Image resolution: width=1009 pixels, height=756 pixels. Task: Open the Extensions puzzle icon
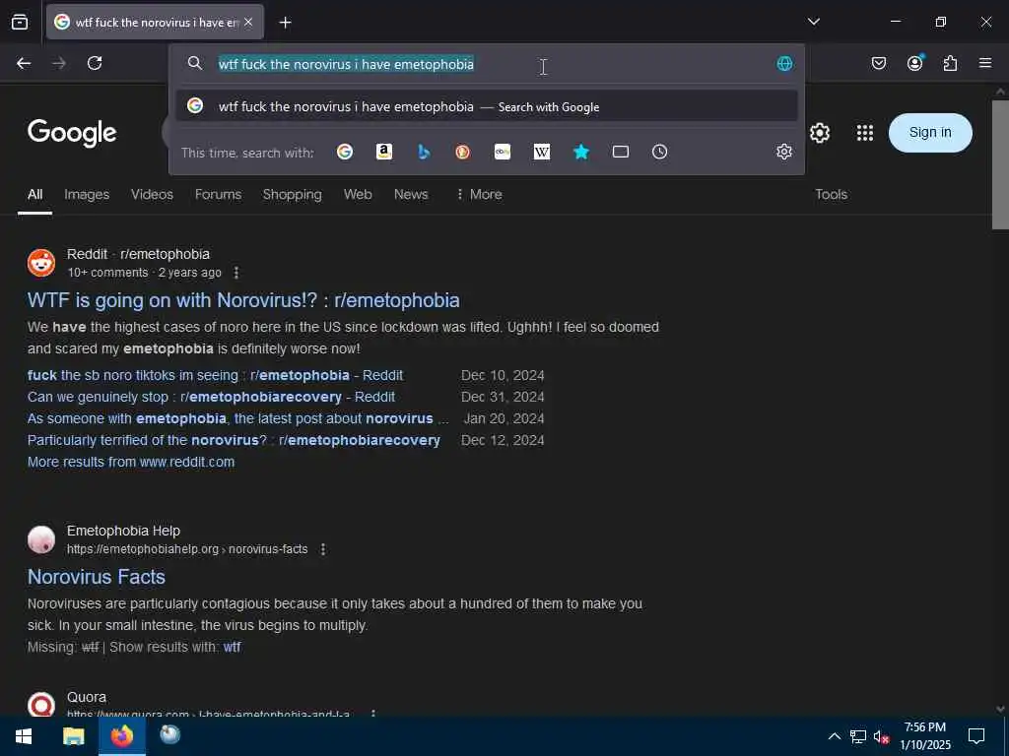[950, 63]
